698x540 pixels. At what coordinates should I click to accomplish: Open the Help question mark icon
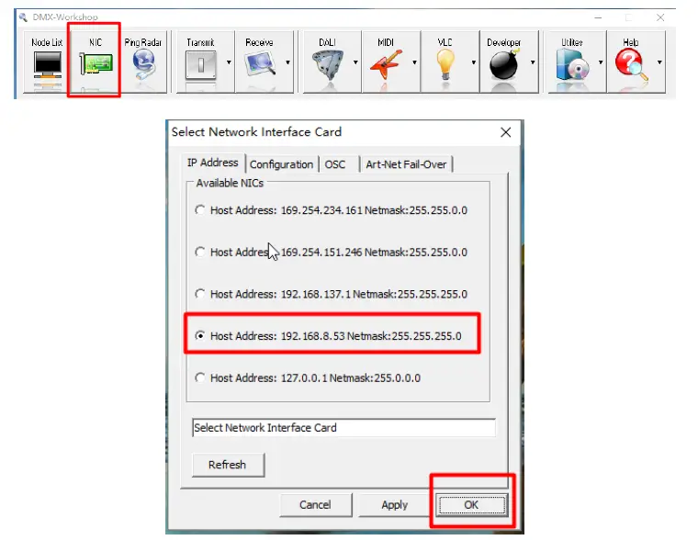[631, 65]
